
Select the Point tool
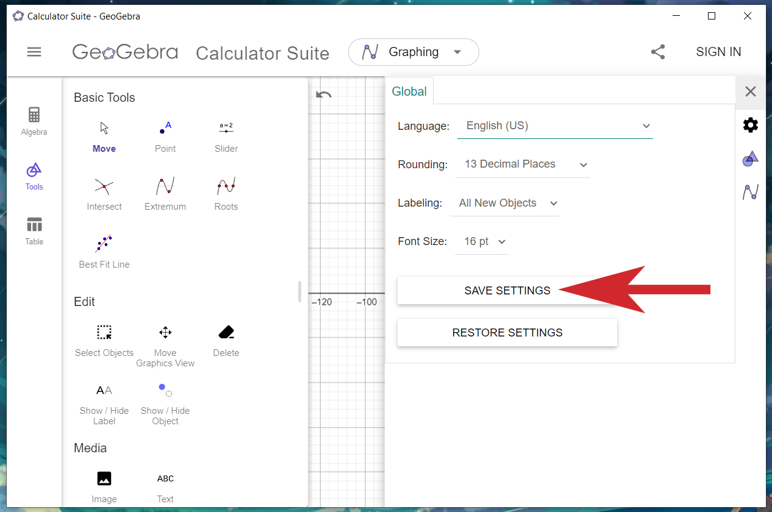(165, 137)
